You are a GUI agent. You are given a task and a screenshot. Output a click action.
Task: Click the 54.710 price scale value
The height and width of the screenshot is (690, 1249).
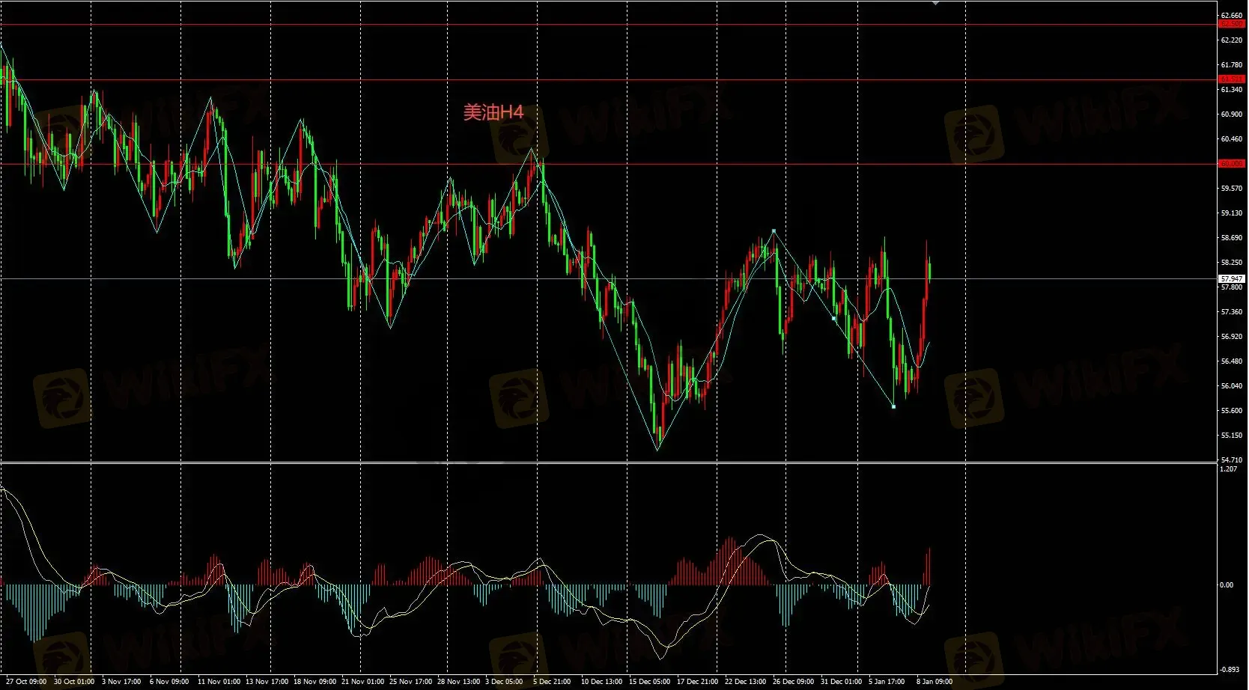click(1232, 460)
